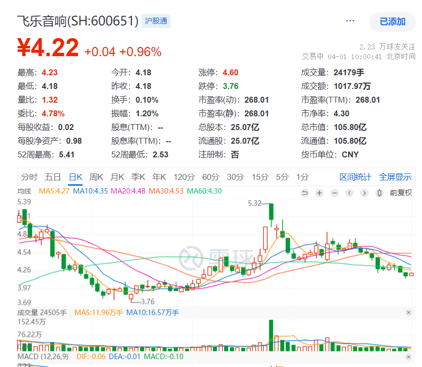This screenshot has height=367, width=422.
Task: Click the 2.23 万球友关注 followers text
Action: [x=387, y=47]
